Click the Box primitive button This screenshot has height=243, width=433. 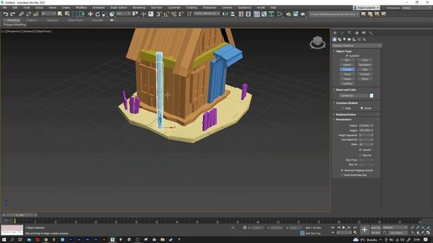click(347, 60)
